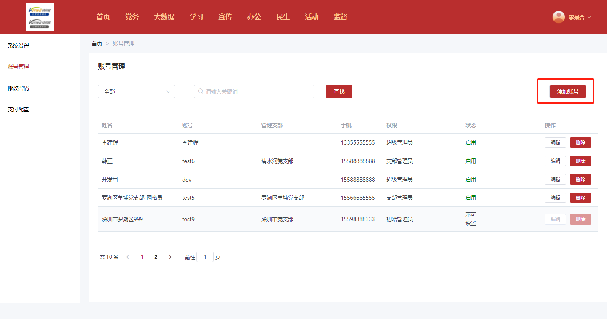Go to previous page arrow

(x=128, y=257)
